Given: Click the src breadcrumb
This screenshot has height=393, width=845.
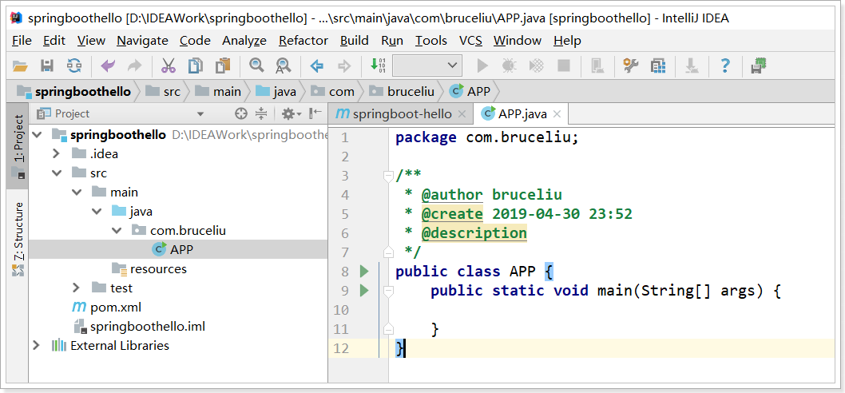Looking at the screenshot, I should coord(163,92).
